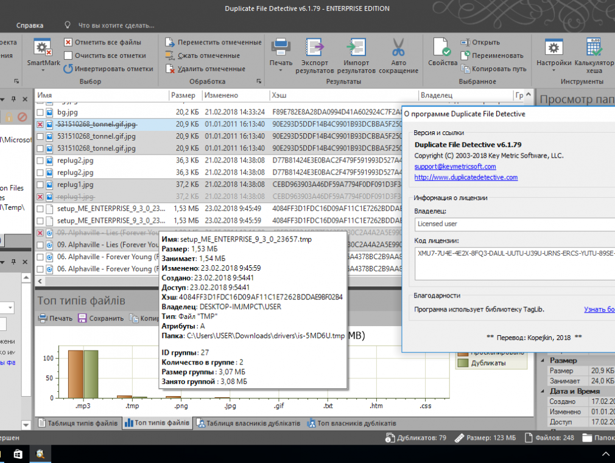615x463 pixels.
Task: Sort by Имя column header
Action: 102,96
